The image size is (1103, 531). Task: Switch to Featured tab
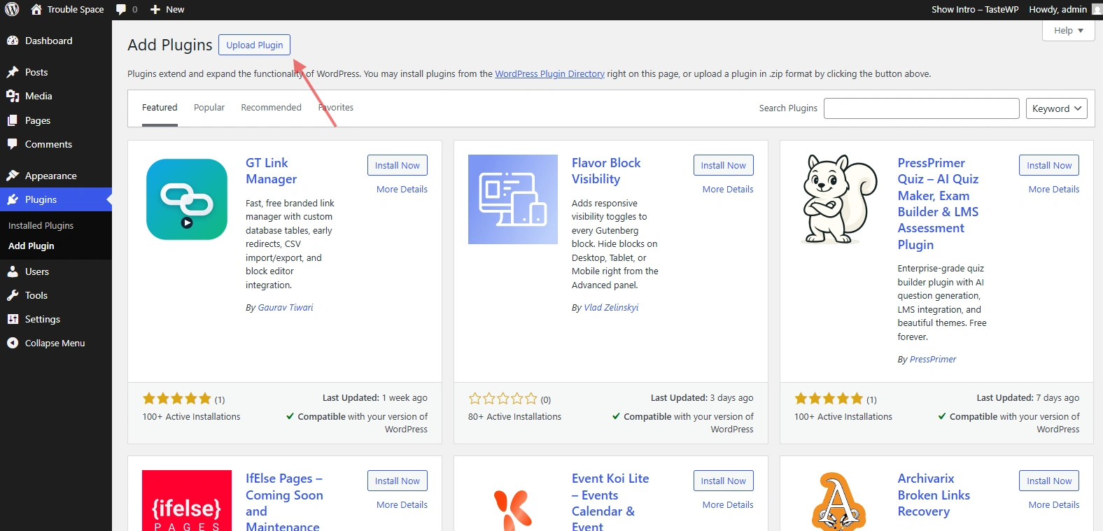click(x=160, y=108)
